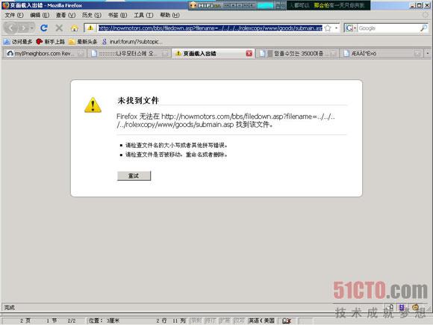Open the 工具 (T) menu
433x325 pixels.
pos(143,15)
